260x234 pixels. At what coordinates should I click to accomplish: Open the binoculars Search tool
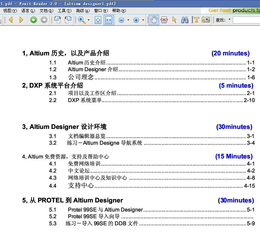point(185,20)
